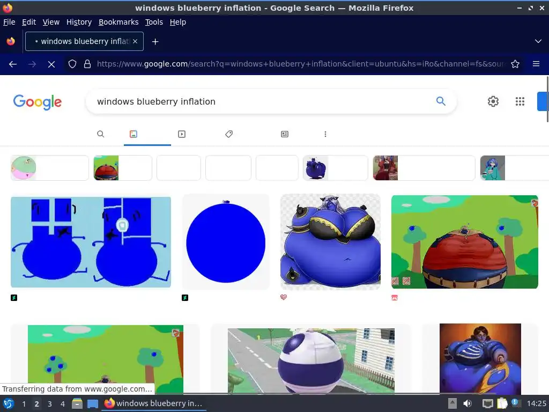The image size is (549, 412).
Task: Open the taskbar start menu
Action: [9, 403]
